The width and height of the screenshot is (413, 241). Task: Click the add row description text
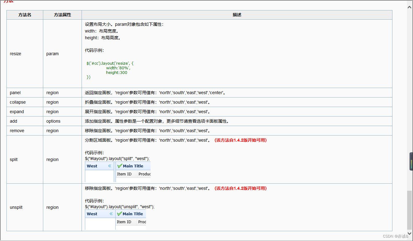coord(158,121)
